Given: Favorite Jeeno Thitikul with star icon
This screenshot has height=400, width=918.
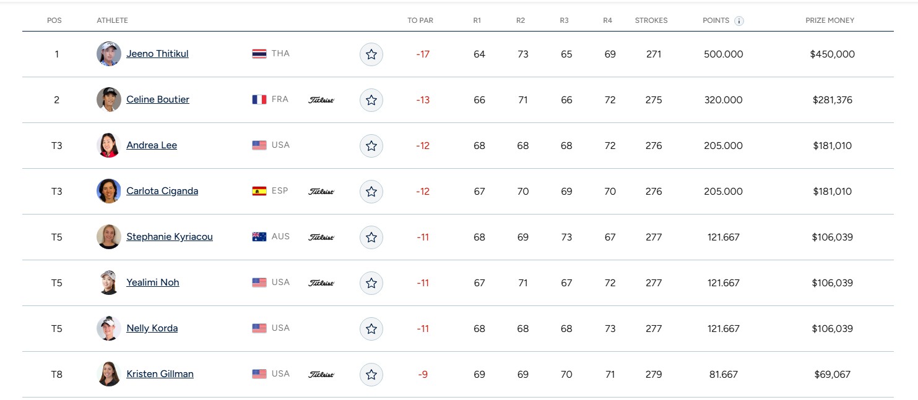Looking at the screenshot, I should pyautogui.click(x=371, y=54).
